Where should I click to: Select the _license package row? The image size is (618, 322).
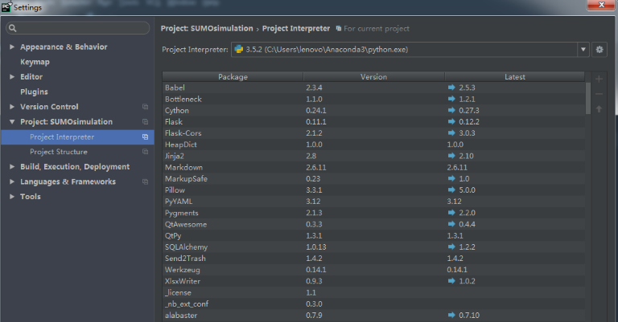pyautogui.click(x=373, y=292)
